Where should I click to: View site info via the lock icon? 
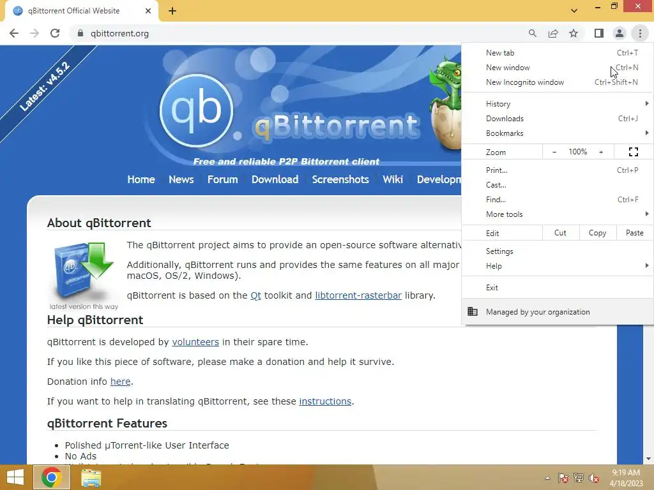coord(80,33)
